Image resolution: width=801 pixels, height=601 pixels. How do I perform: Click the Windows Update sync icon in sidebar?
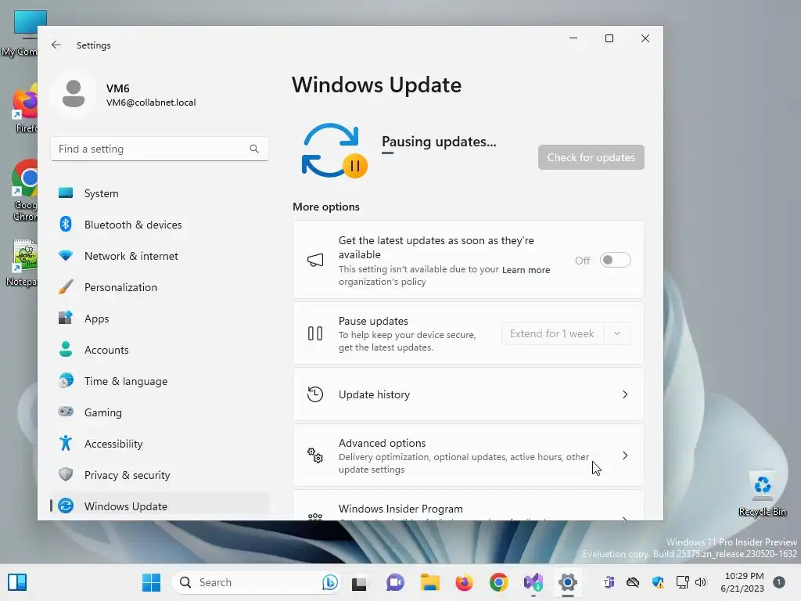tap(66, 506)
